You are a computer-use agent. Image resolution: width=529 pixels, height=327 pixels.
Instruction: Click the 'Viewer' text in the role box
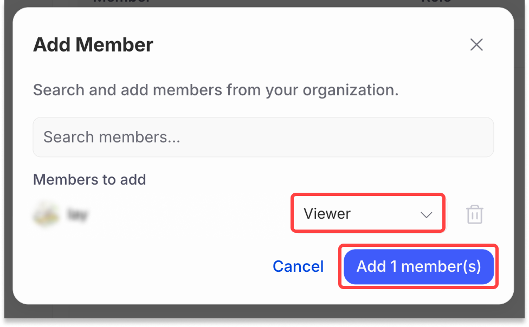click(327, 214)
